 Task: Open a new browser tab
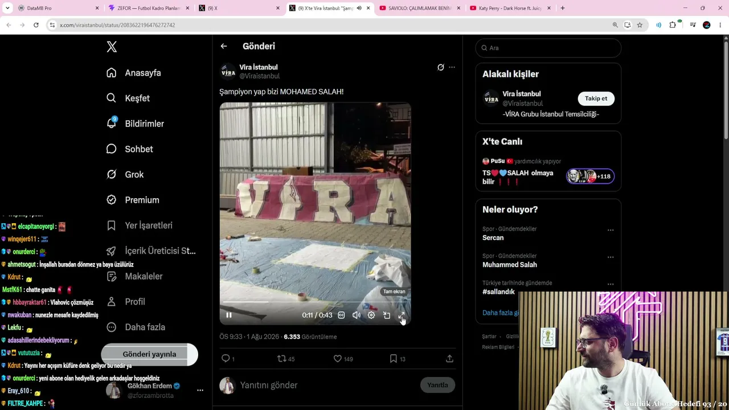(563, 8)
